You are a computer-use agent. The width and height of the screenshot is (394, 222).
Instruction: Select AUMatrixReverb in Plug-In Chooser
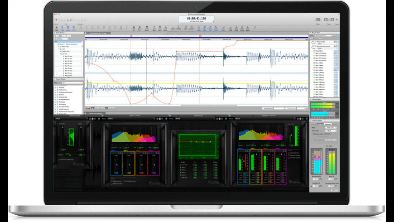coord(64,109)
